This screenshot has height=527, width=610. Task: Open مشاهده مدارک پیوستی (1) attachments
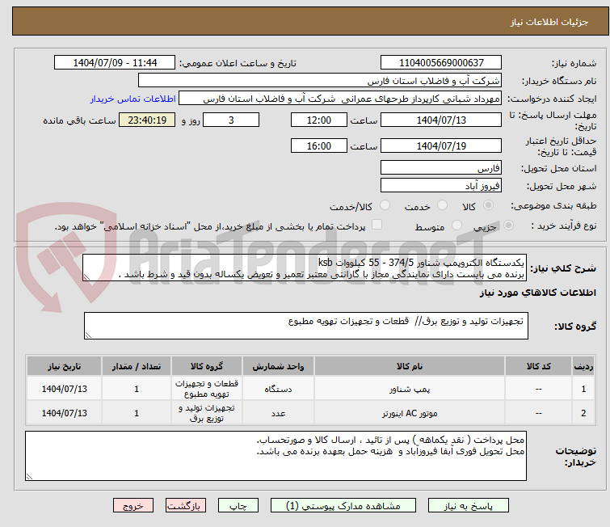343,506
